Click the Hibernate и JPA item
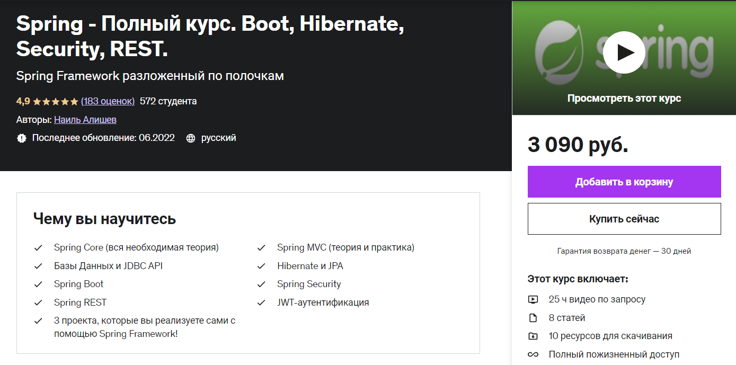 (x=310, y=266)
